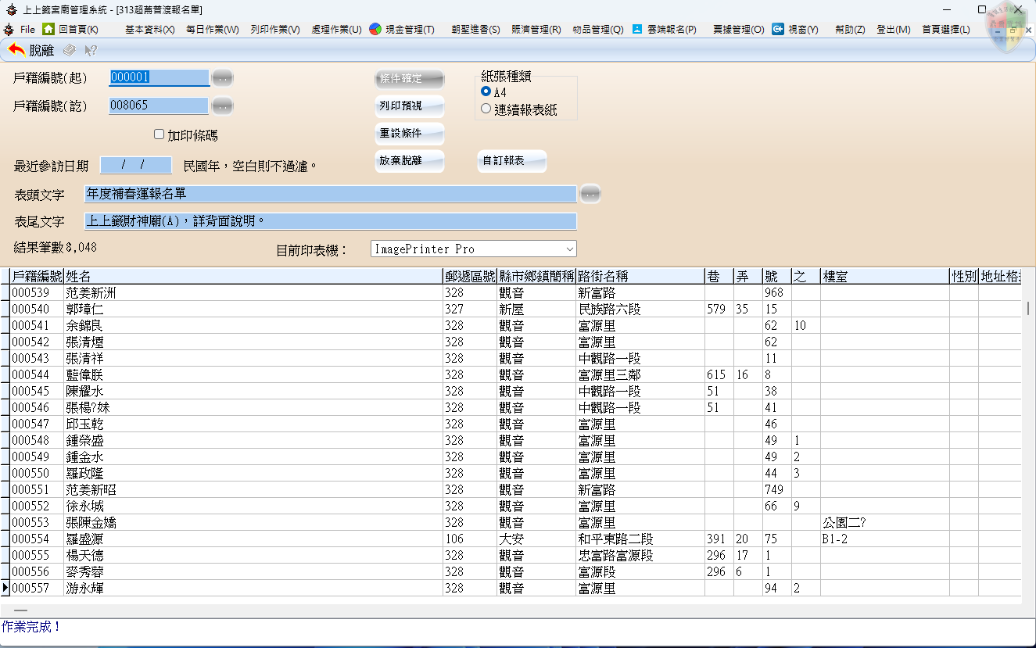Viewport: 1036px width, 648px height.
Task: Click the 脫離 back arrow icon
Action: (x=16, y=50)
